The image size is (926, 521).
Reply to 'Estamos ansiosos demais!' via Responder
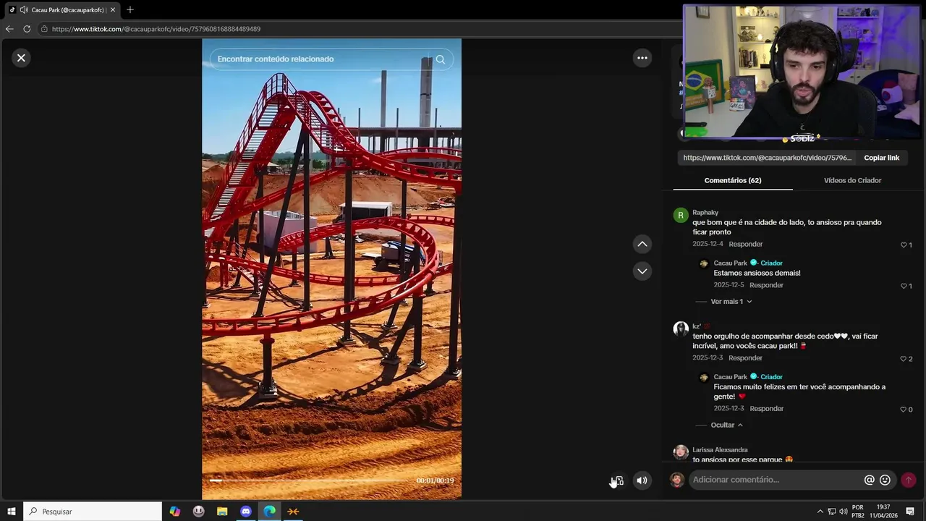point(766,285)
